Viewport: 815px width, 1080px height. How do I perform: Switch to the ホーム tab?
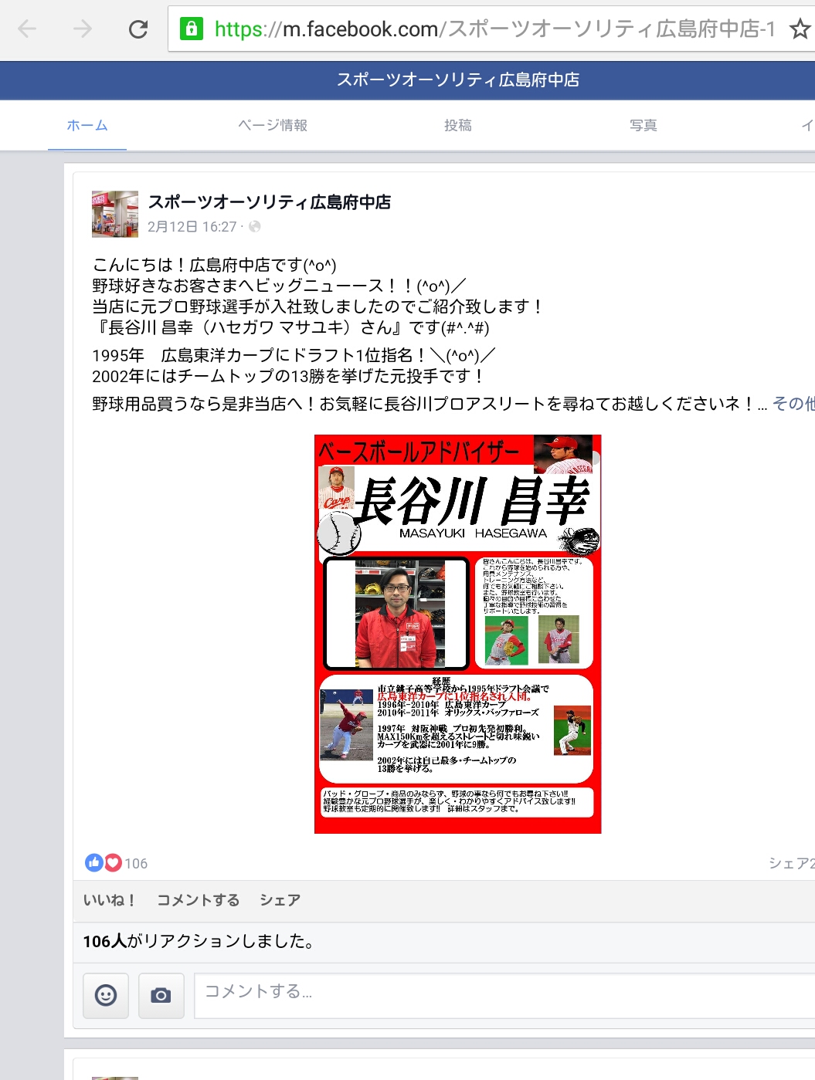click(x=87, y=125)
